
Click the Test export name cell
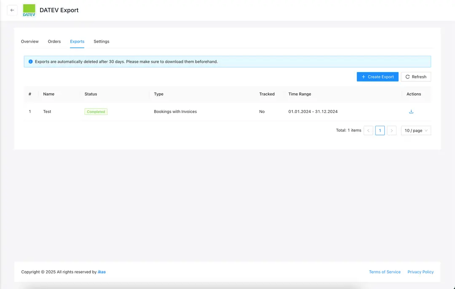pyautogui.click(x=47, y=112)
